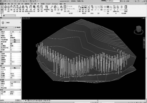The height and width of the screenshot is (103, 147).
Task: Click the View Template <None> button
Action: click(15, 82)
